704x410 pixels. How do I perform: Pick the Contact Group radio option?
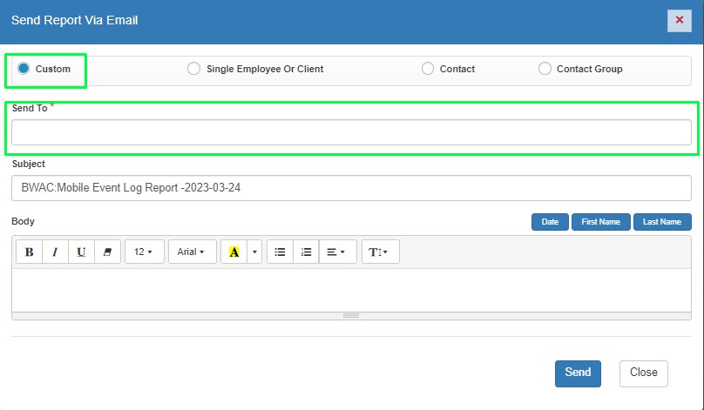pyautogui.click(x=545, y=69)
